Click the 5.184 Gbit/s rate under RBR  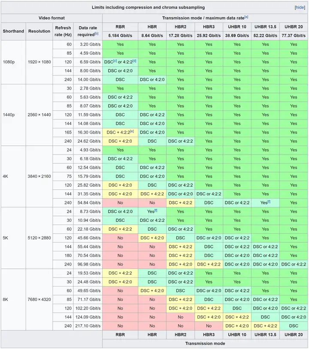(120, 35)
